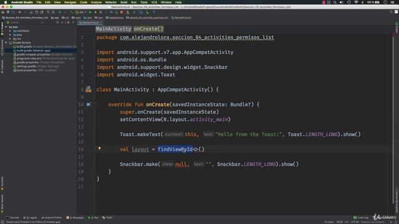Click the Search Everywhere magnifier at top right
Image resolution: width=399 pixels, height=224 pixels.
tap(391, 12)
